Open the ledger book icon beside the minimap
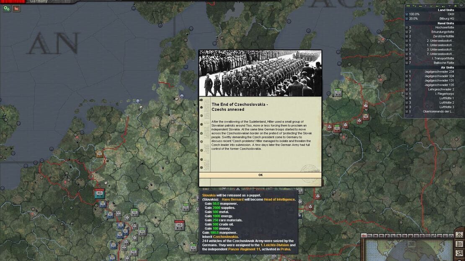The image size is (465, 261). point(460,244)
